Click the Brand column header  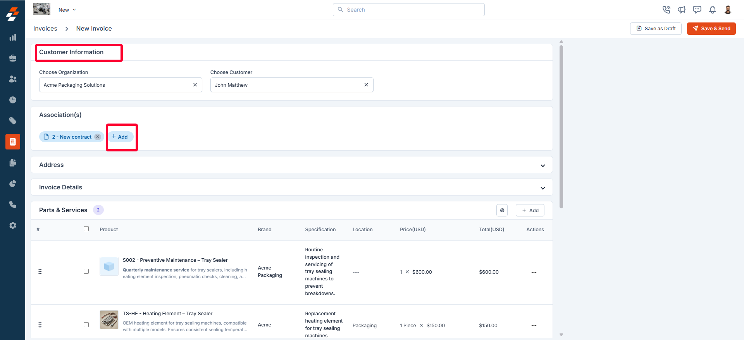click(x=265, y=230)
